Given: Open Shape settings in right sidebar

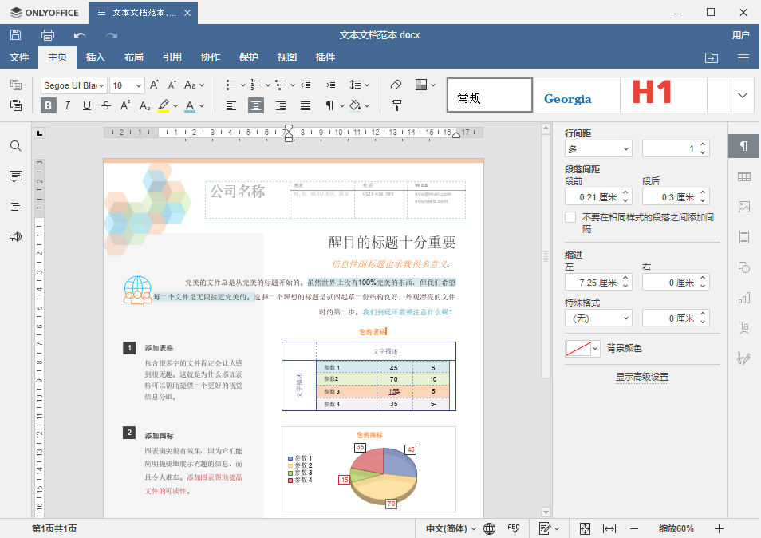Looking at the screenshot, I should 744,267.
